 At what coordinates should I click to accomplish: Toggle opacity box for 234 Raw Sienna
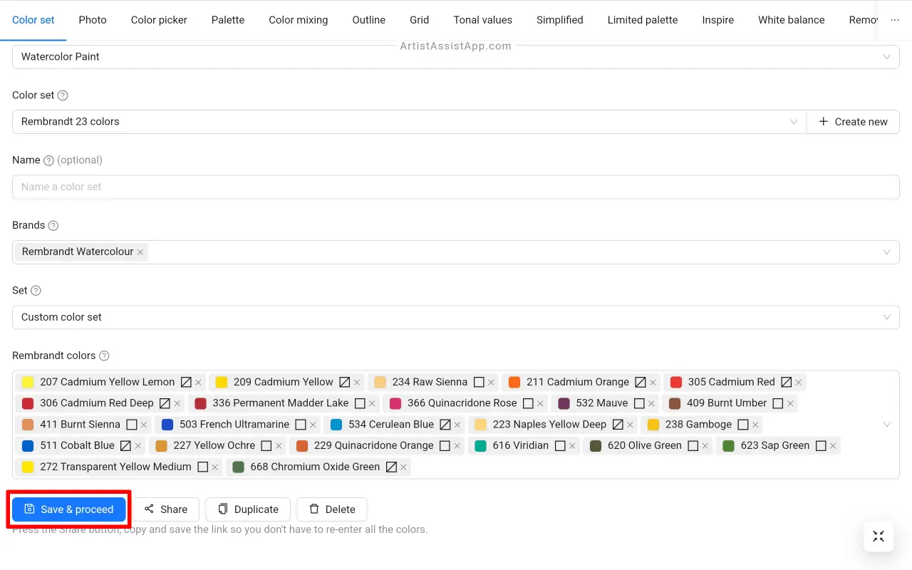pyautogui.click(x=479, y=382)
